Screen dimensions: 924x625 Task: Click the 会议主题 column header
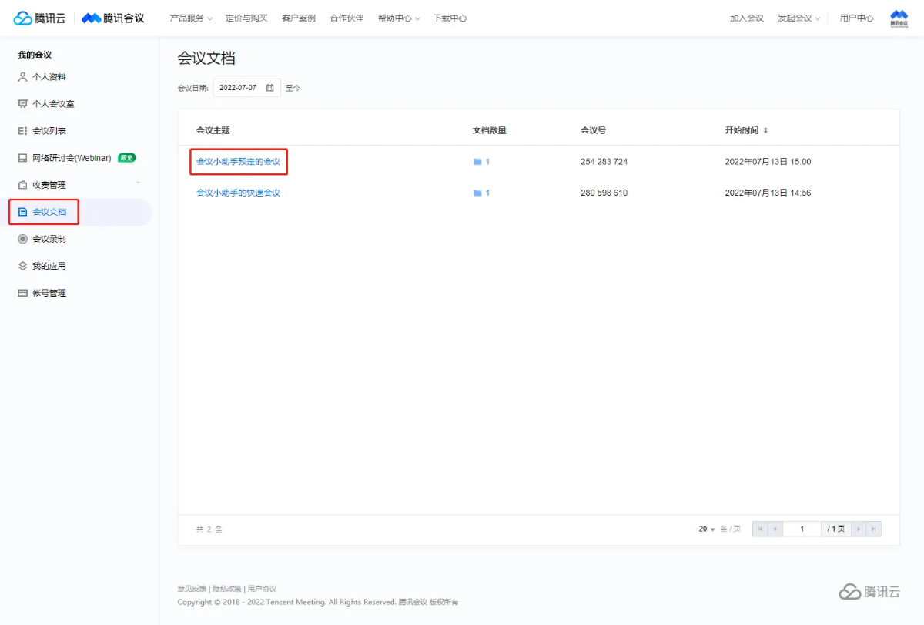213,131
